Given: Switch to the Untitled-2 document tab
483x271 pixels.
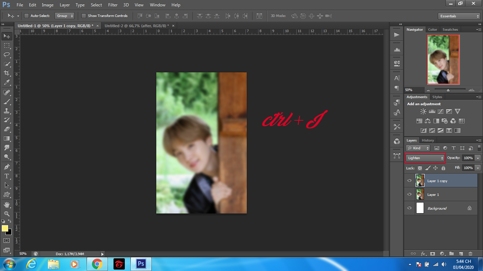Looking at the screenshot, I should [136, 26].
